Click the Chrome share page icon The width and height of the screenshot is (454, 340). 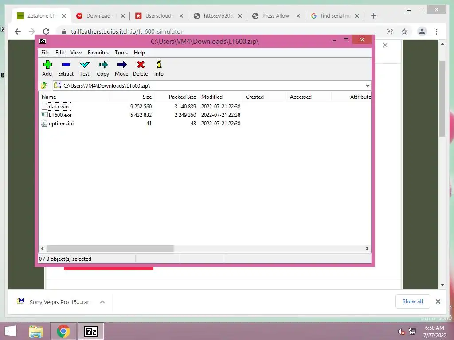point(390,31)
